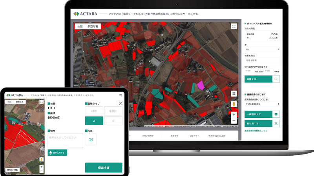The image size is (314, 176).
Task: Open the お問い合わせ footer link
Action: pyautogui.click(x=148, y=136)
